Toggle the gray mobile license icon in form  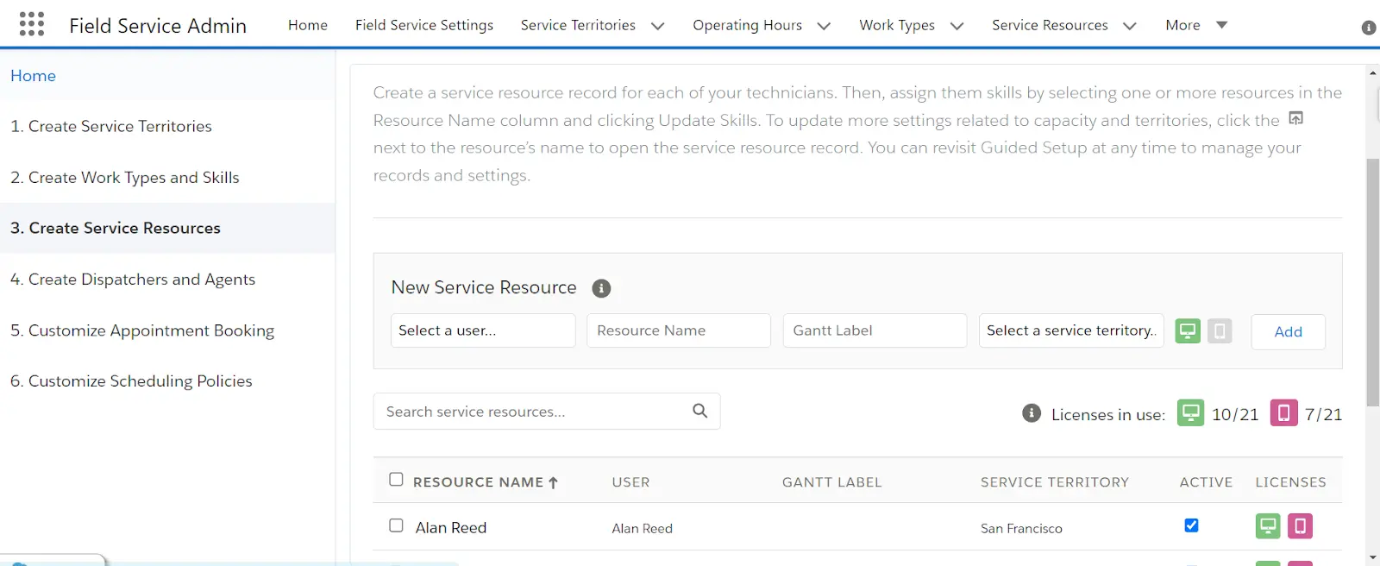coord(1220,331)
